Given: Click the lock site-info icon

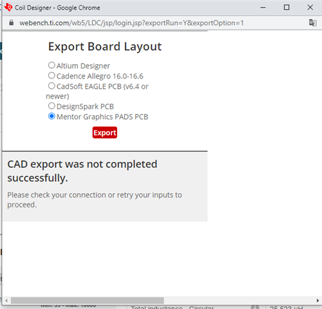Looking at the screenshot, I should [x=12, y=23].
